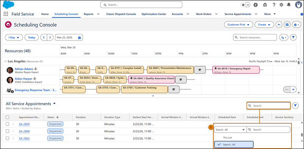Screen dimensions: 304x149
Task: Open the resource filter funnel icon
Action: tap(293, 37)
